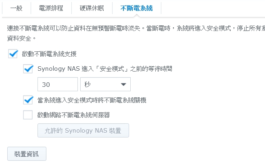
Task: Click the 啟動網路不斷電系統伺服器 label text
Action: click(x=73, y=115)
